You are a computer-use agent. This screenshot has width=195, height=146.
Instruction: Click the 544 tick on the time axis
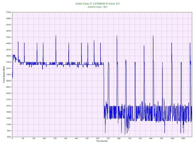click(98, 139)
